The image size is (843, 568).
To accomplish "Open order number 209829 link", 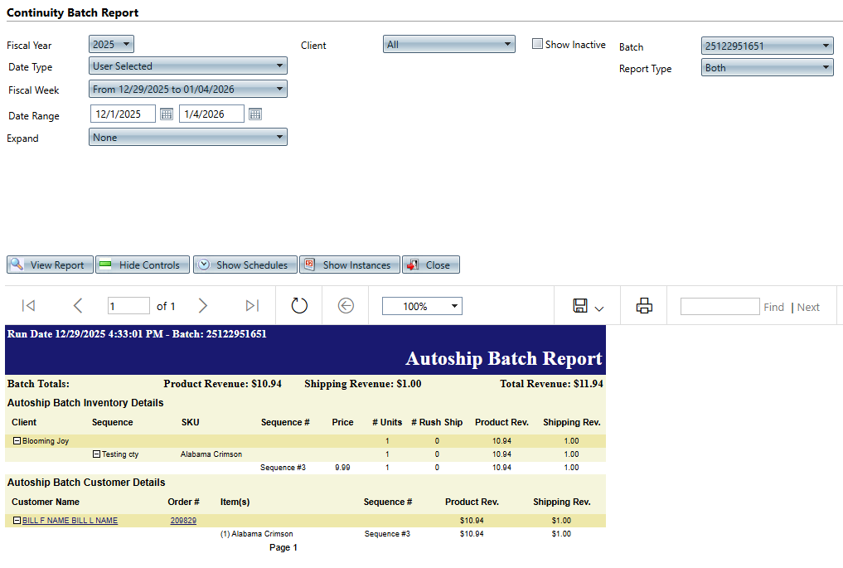I will click(183, 521).
